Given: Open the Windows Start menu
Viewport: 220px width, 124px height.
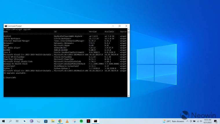Looking at the screenshot, I should (x=3, y=121).
